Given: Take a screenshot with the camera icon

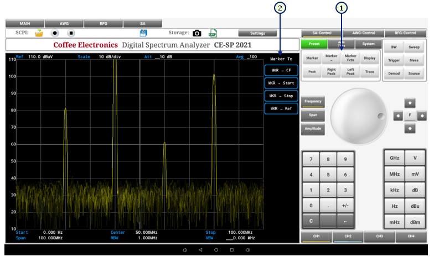Looking at the screenshot, I should [x=197, y=33].
